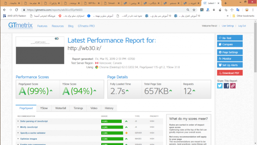Open Features menu

42,26
